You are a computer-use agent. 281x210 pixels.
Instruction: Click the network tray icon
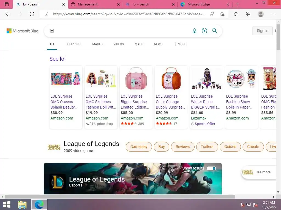248,205
